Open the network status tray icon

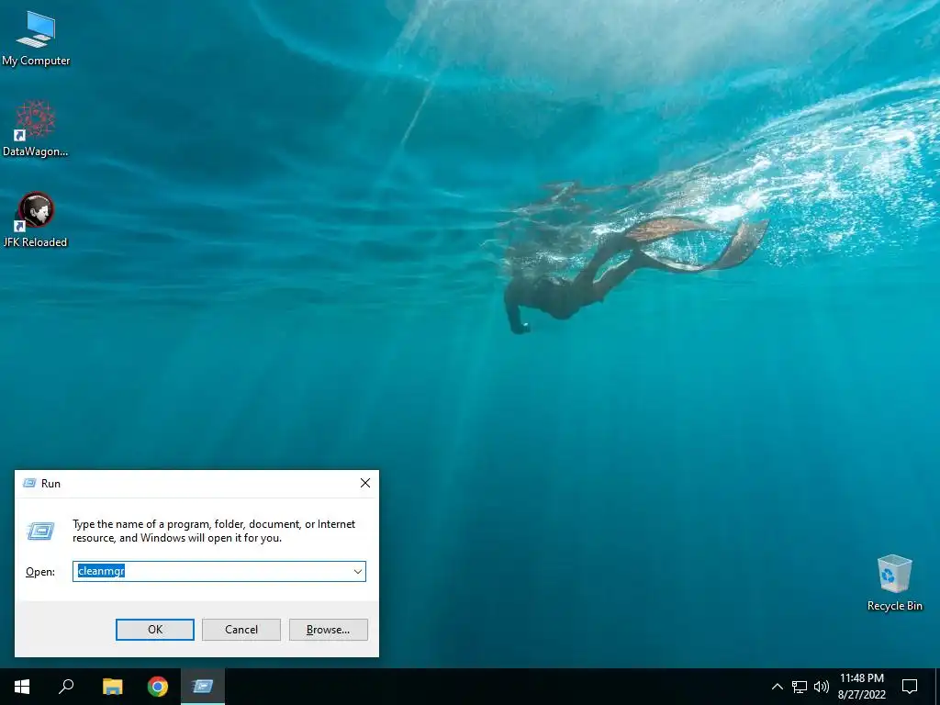(800, 687)
